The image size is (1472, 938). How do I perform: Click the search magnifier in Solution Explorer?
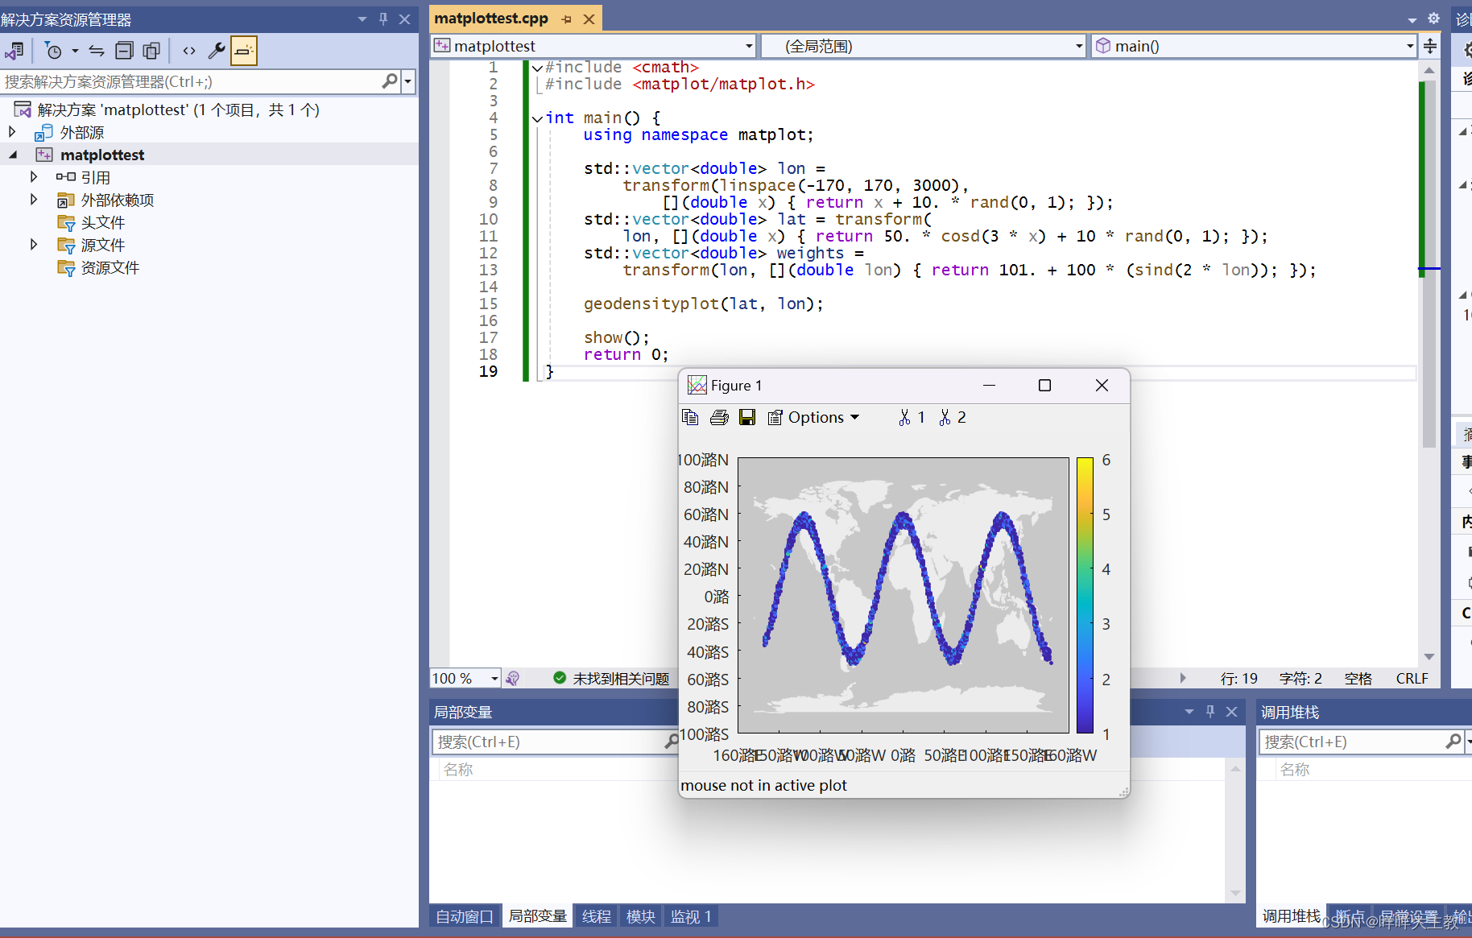(x=390, y=81)
